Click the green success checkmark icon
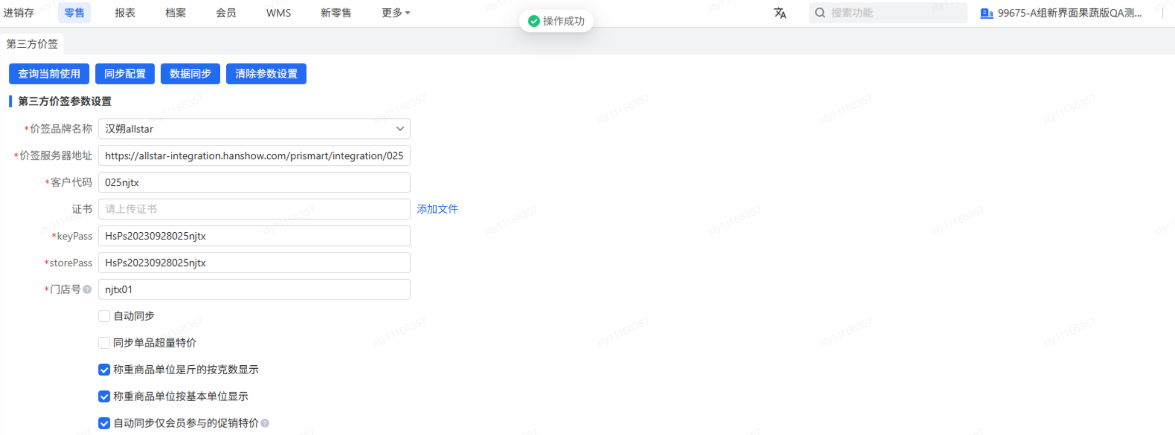 pos(533,21)
